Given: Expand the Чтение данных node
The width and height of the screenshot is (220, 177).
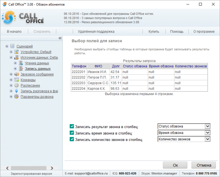Looking at the screenshot, I should pos(15,63).
